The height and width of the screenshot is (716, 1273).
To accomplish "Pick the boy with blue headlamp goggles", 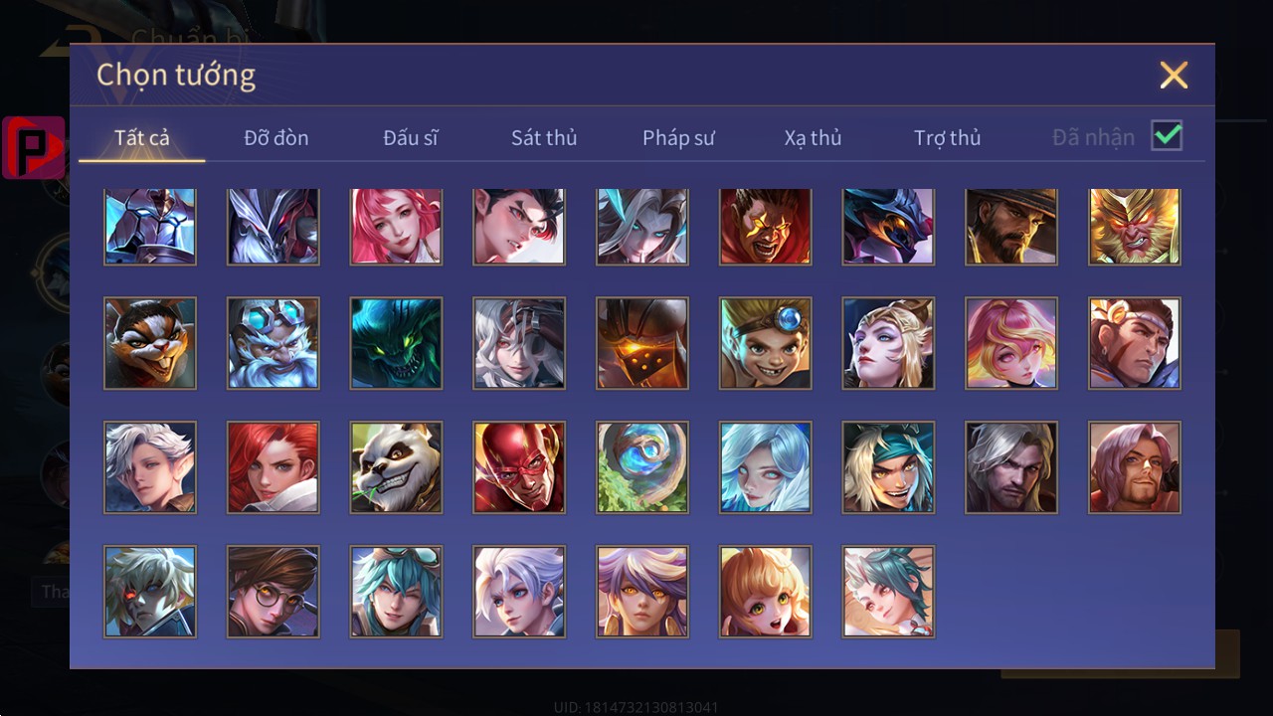I will 766,343.
